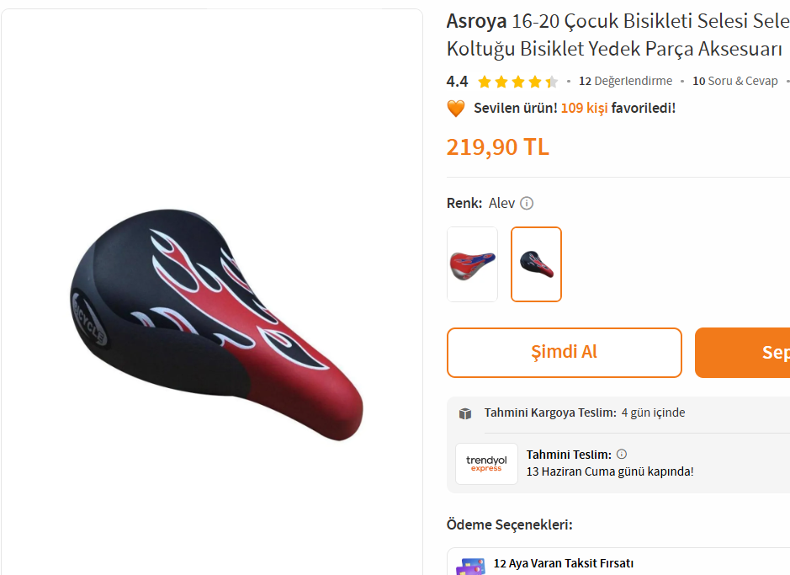
Task: Click the 4.4 rating score
Action: 457,81
